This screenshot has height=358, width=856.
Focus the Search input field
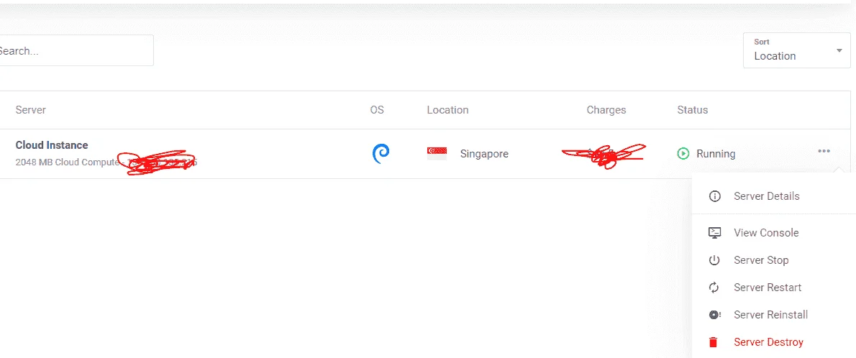click(x=76, y=51)
